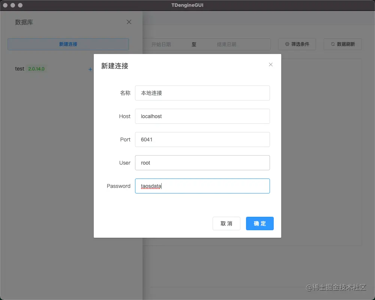Close the 数据库 side panel
The image size is (375, 300).
(x=129, y=22)
